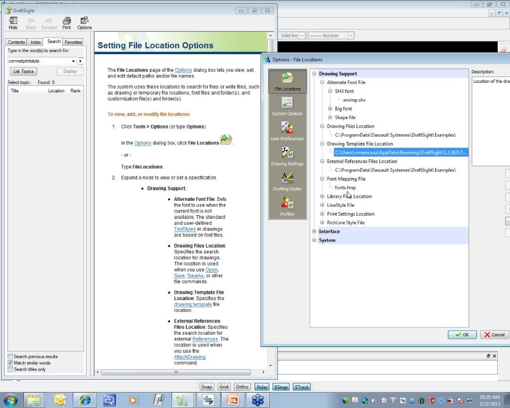The image size is (510, 408).
Task: Select highlighted Drawing Template path
Action: point(401,152)
